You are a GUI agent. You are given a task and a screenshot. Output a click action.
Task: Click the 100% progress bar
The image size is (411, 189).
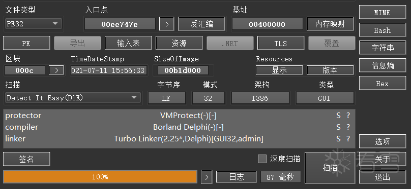tap(100, 177)
